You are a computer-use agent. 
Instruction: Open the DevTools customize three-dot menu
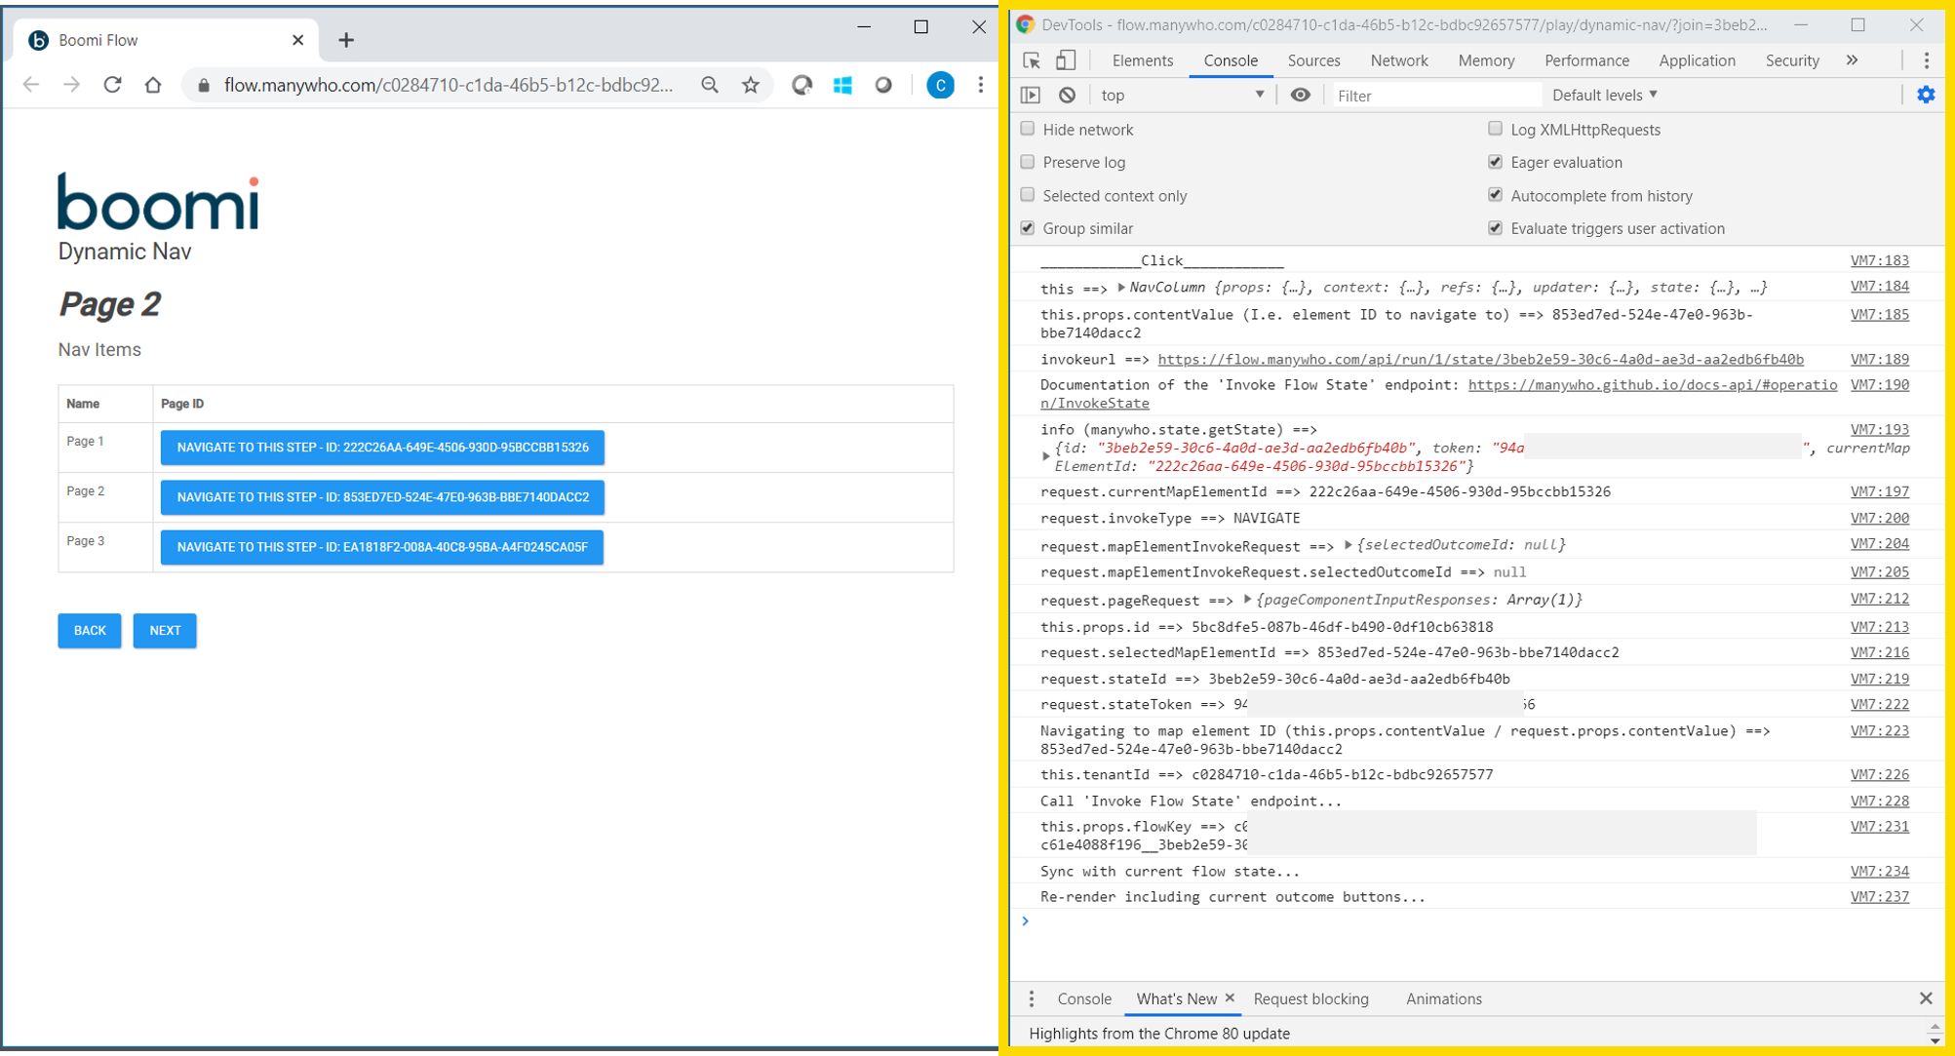tap(1926, 59)
